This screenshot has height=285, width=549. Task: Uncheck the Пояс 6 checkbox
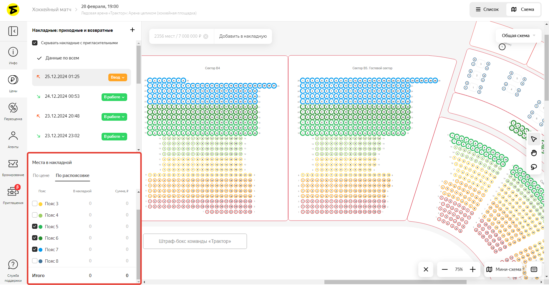[x=35, y=238]
